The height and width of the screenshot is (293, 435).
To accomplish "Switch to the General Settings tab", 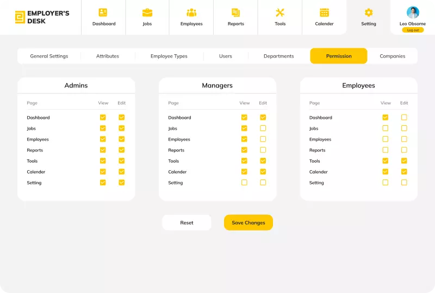I will (x=49, y=56).
